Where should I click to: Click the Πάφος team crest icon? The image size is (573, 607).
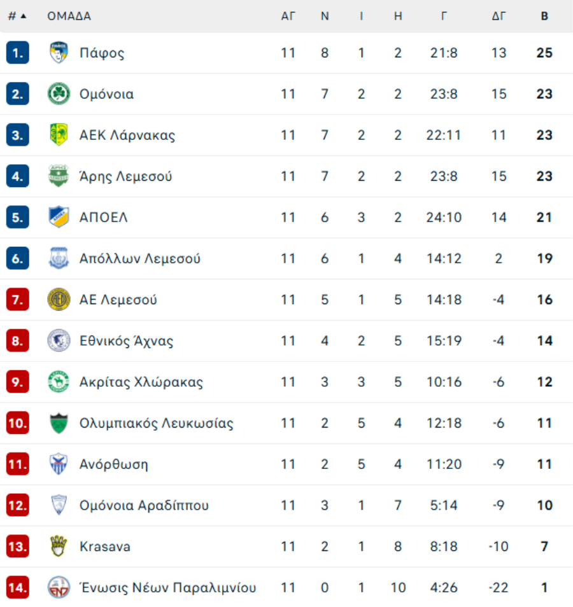(59, 53)
